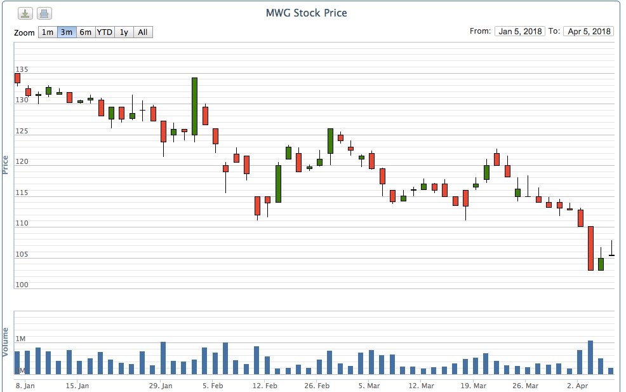Click the large red candlestick dropping to 103 in April
The height and width of the screenshot is (392, 626).
pyautogui.click(x=590, y=248)
